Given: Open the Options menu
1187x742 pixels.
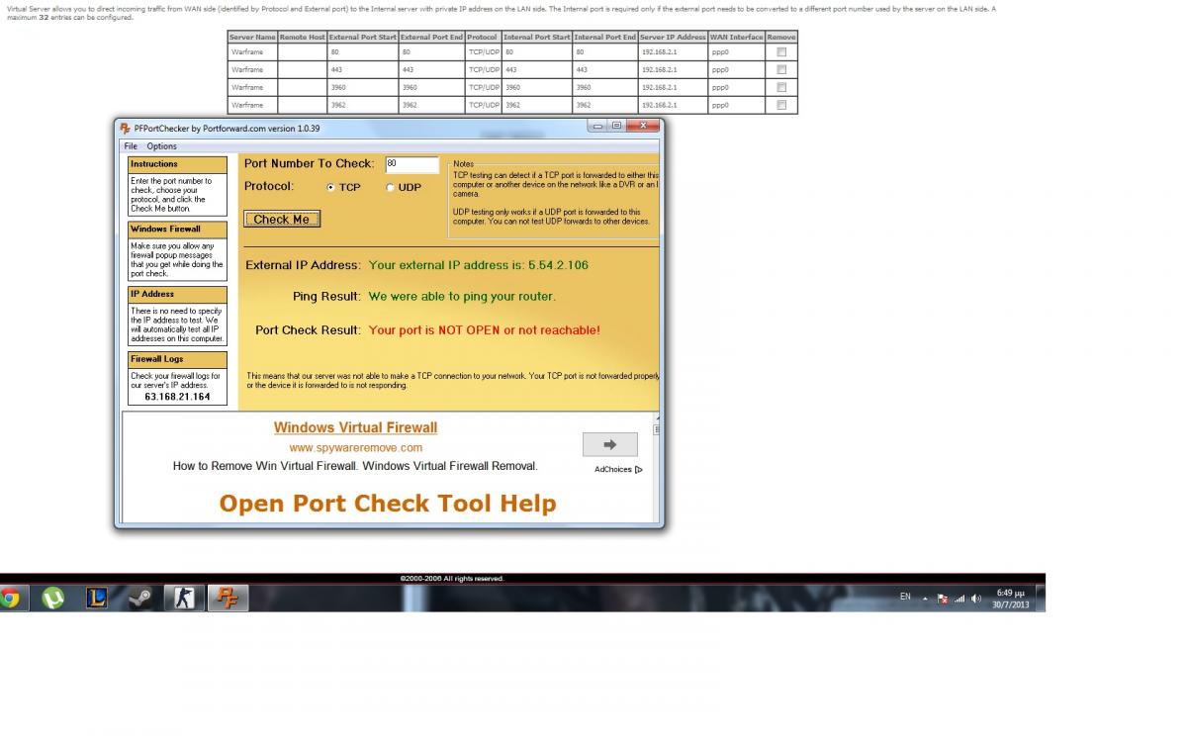Looking at the screenshot, I should point(162,146).
